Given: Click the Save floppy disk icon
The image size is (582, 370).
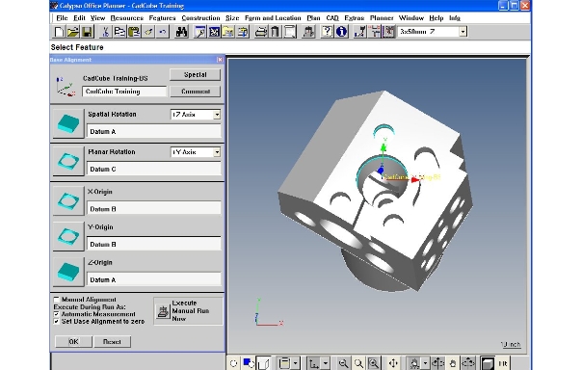Looking at the screenshot, I should tap(87, 32).
